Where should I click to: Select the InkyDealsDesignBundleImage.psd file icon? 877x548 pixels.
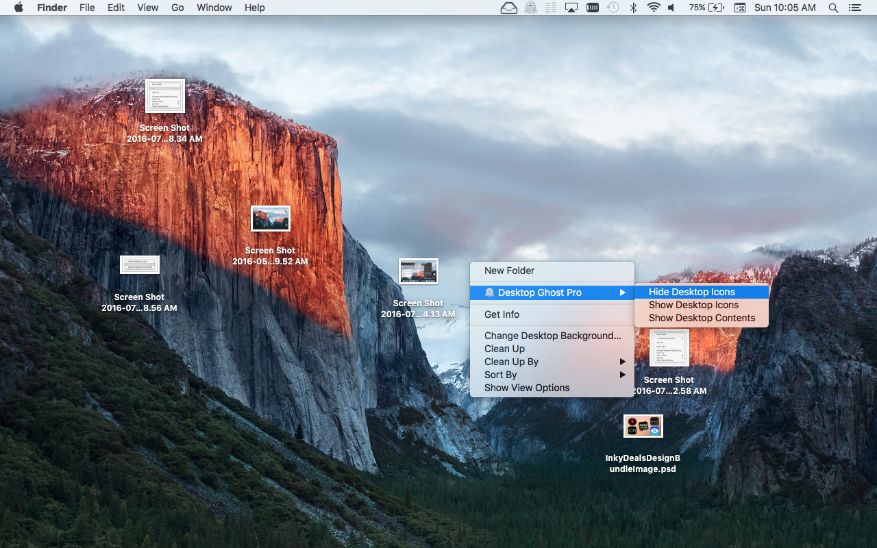[643, 426]
